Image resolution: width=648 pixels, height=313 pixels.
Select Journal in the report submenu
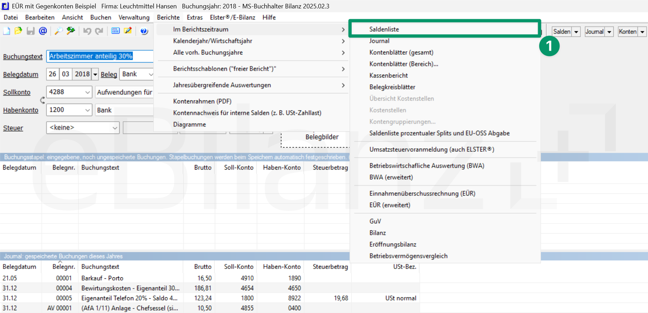point(445,41)
